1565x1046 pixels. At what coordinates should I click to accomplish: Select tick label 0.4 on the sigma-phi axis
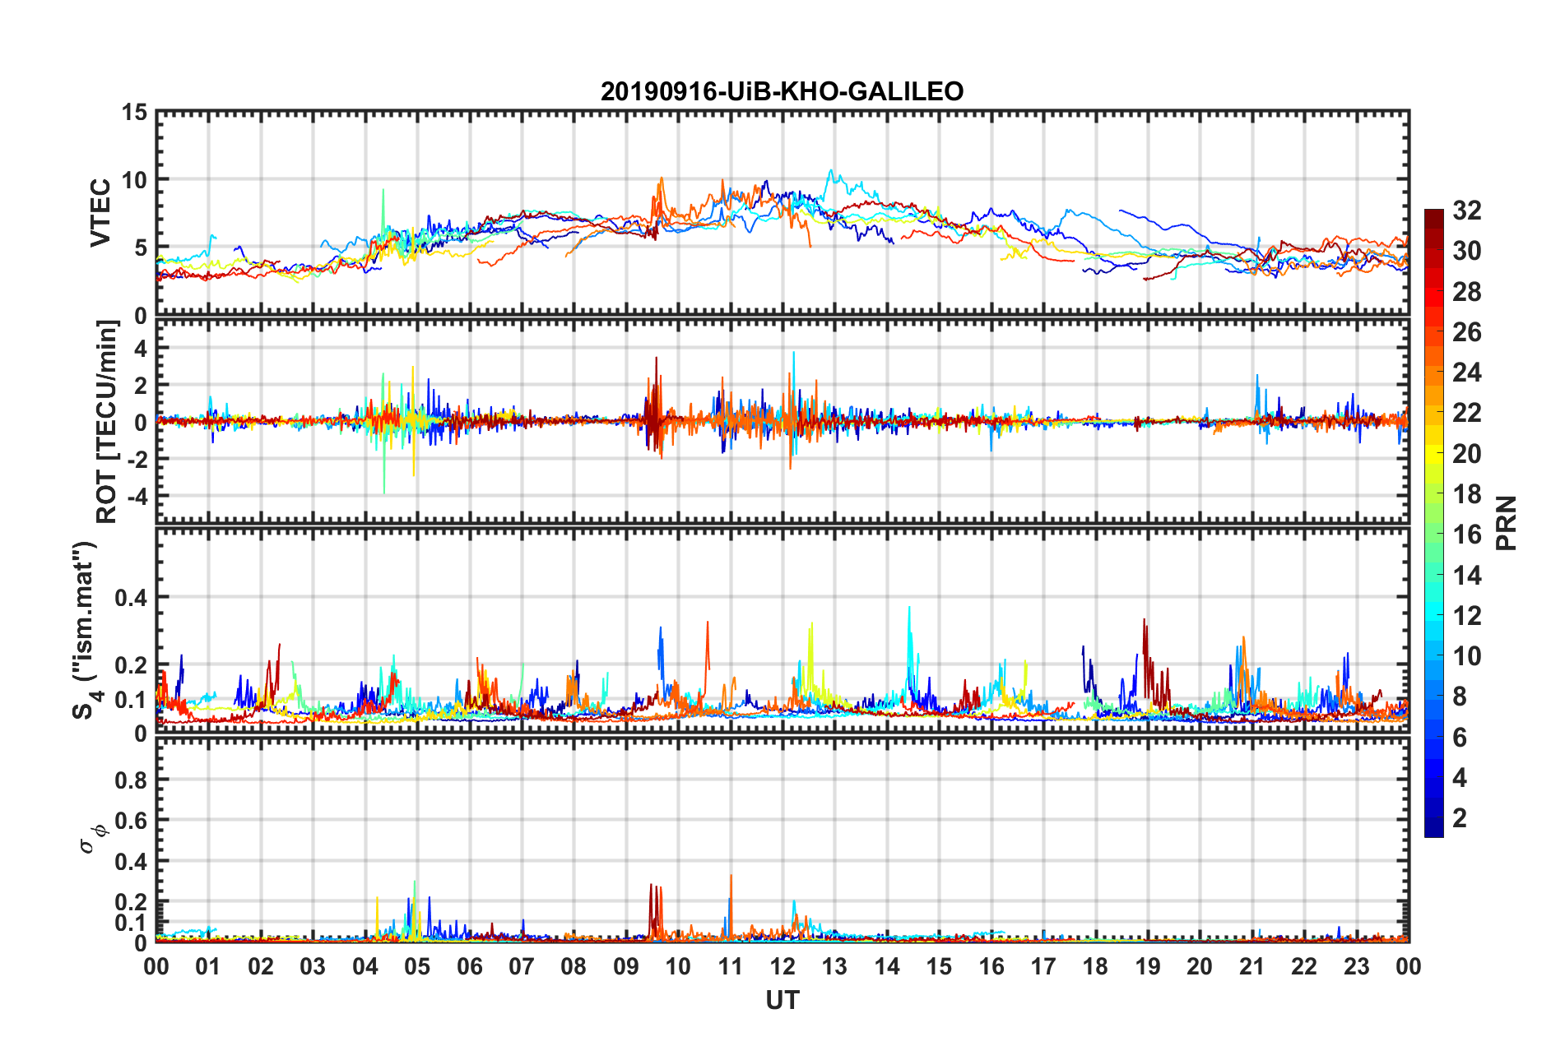point(131,862)
